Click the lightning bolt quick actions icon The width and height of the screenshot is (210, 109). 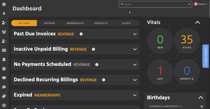[x=4, y=13]
